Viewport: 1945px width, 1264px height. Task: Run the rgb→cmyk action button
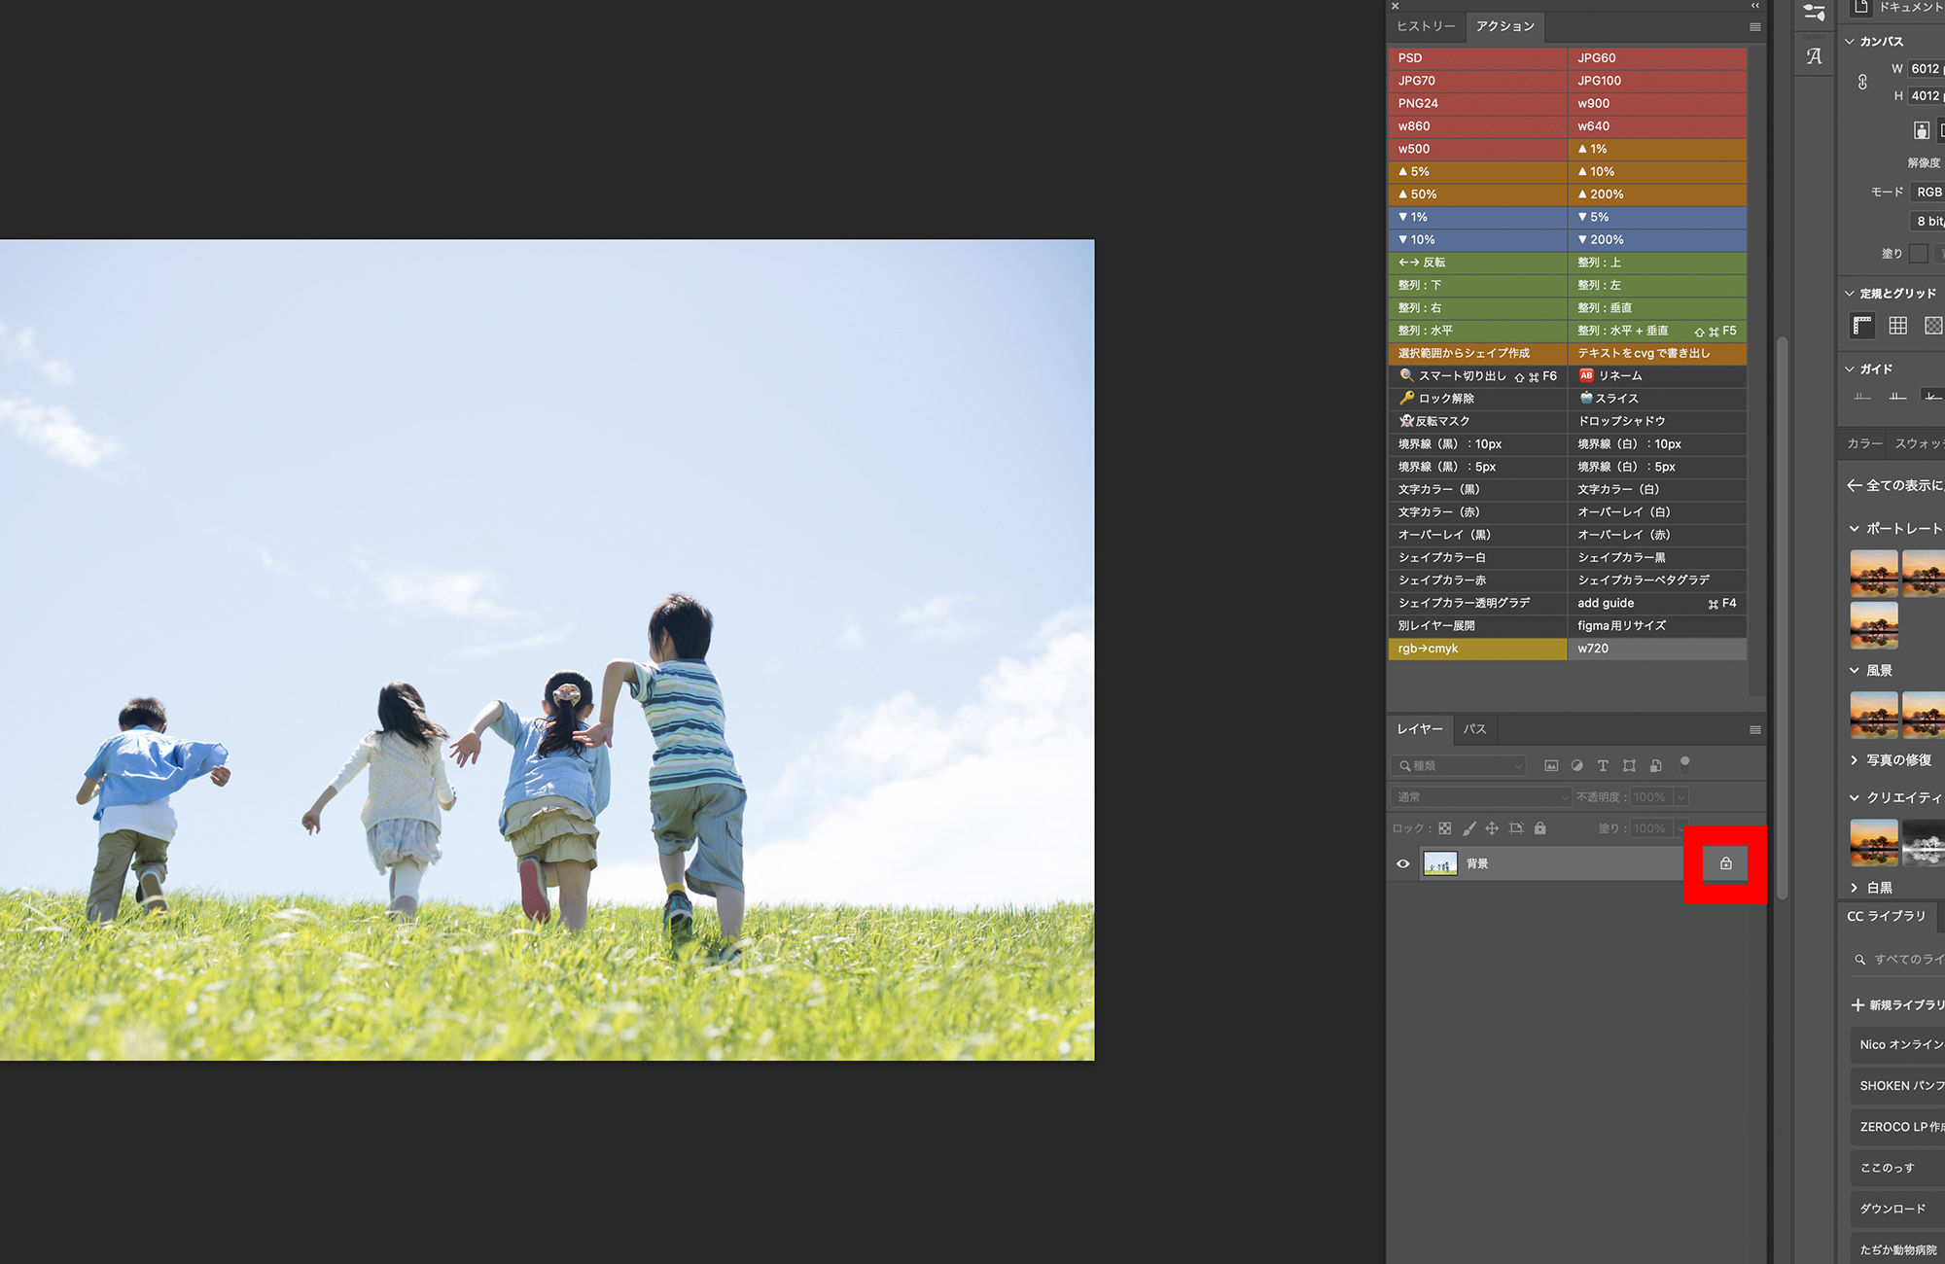click(x=1477, y=649)
